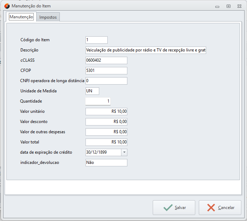
Task: Click the red X icon on Cancelar
Action: (x=211, y=208)
